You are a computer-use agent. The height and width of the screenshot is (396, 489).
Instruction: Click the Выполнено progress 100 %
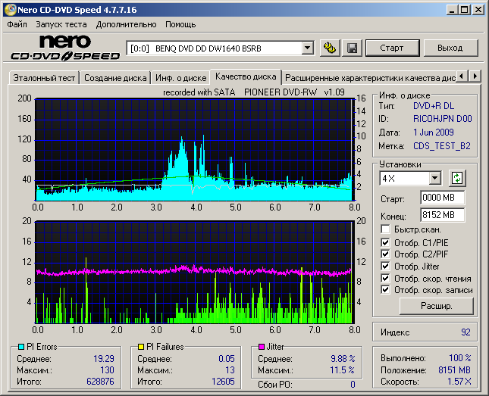click(x=460, y=357)
